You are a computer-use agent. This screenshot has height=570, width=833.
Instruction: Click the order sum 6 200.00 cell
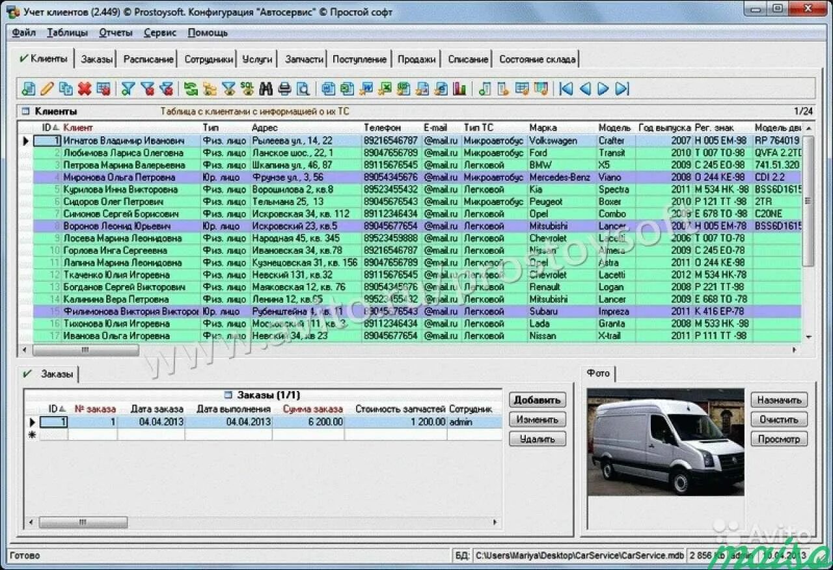[x=308, y=422]
